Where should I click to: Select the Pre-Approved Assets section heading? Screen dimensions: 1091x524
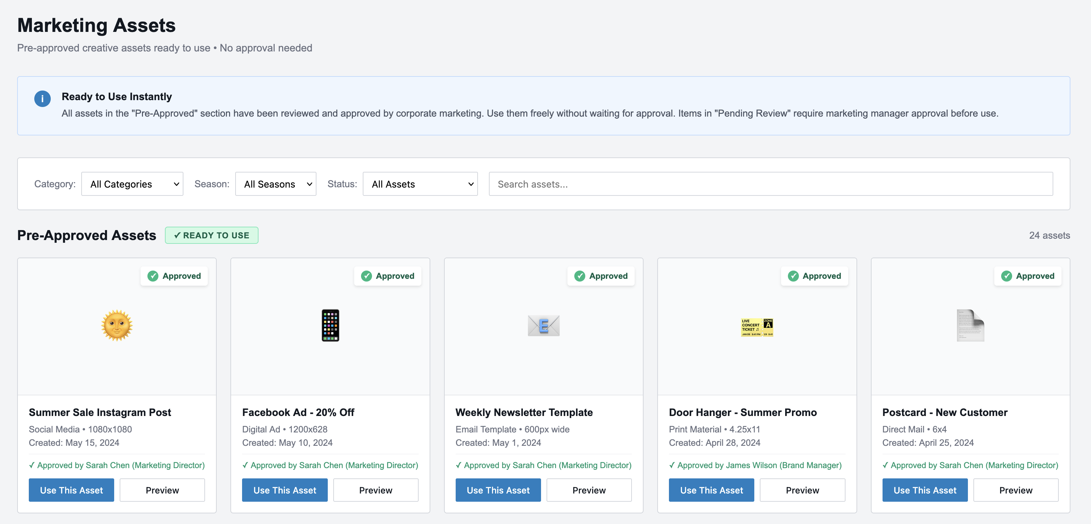coord(86,235)
